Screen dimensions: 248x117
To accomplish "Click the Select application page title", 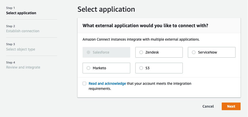I will [x=106, y=9].
